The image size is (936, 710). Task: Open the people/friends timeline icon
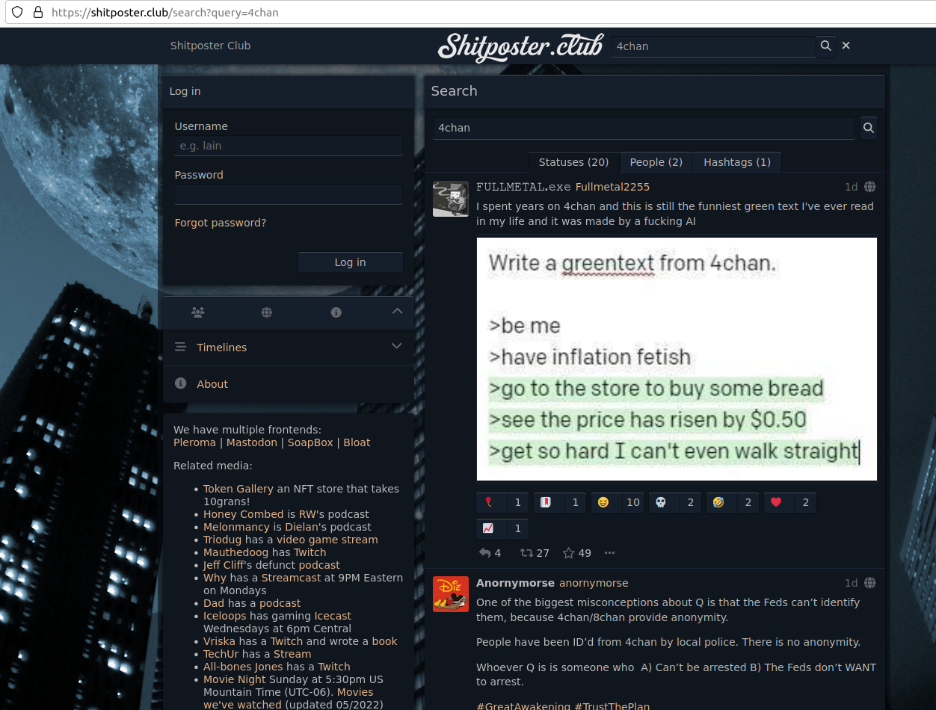[x=197, y=312]
